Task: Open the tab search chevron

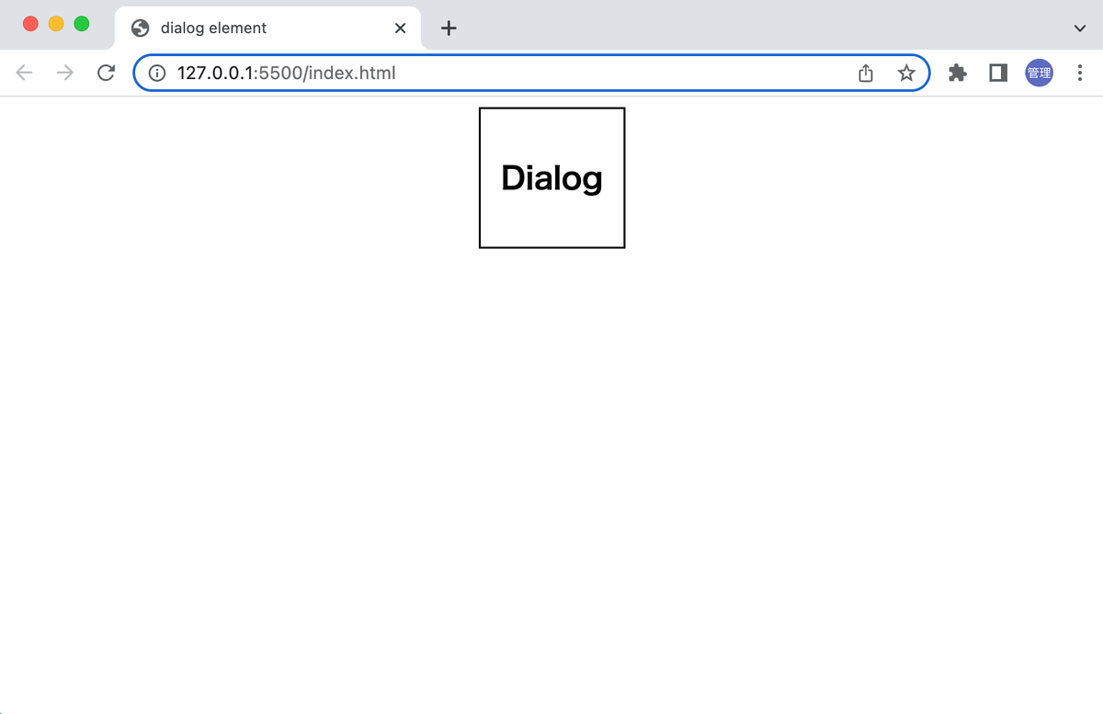Action: 1081,28
